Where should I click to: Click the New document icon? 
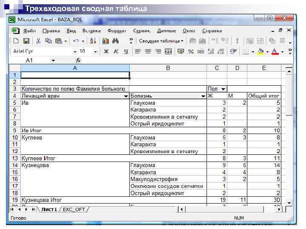(x=16, y=41)
